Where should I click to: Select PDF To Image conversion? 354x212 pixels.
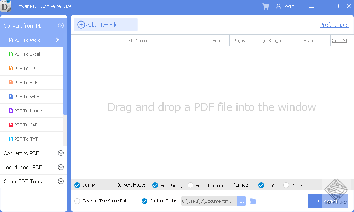coord(32,111)
